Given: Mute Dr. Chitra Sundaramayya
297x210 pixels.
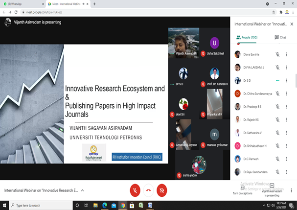Looking at the screenshot, I should point(277,93).
